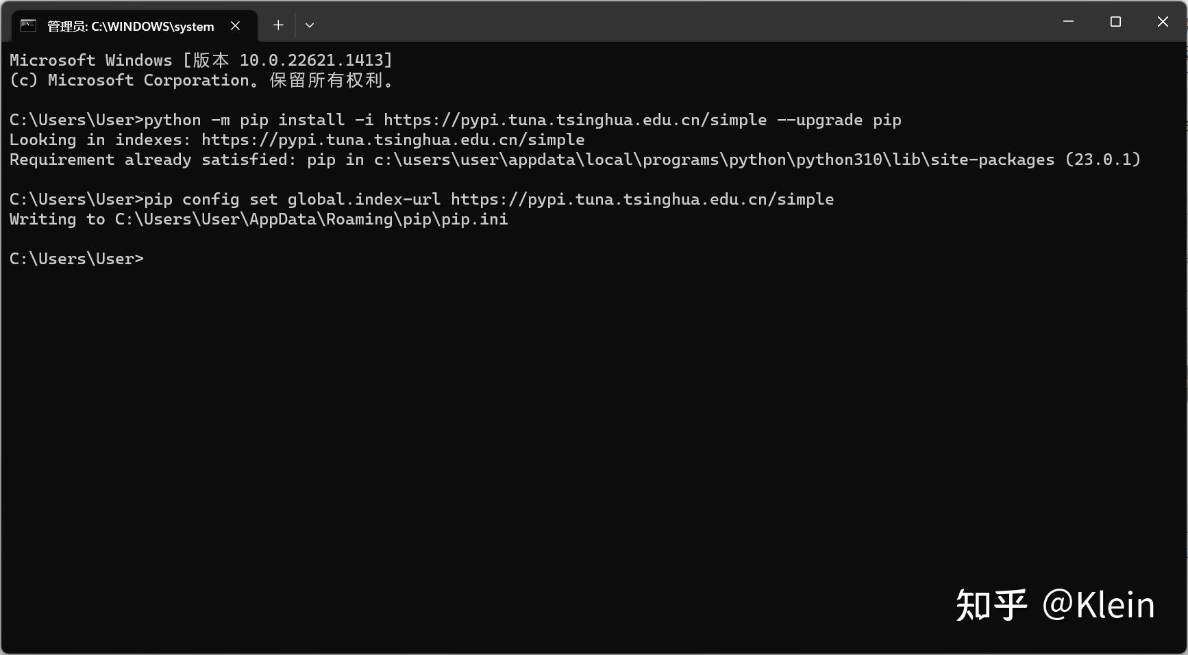Image resolution: width=1188 pixels, height=655 pixels.
Task: Click the pip.ini path in the Writing to line
Action: [x=311, y=219]
